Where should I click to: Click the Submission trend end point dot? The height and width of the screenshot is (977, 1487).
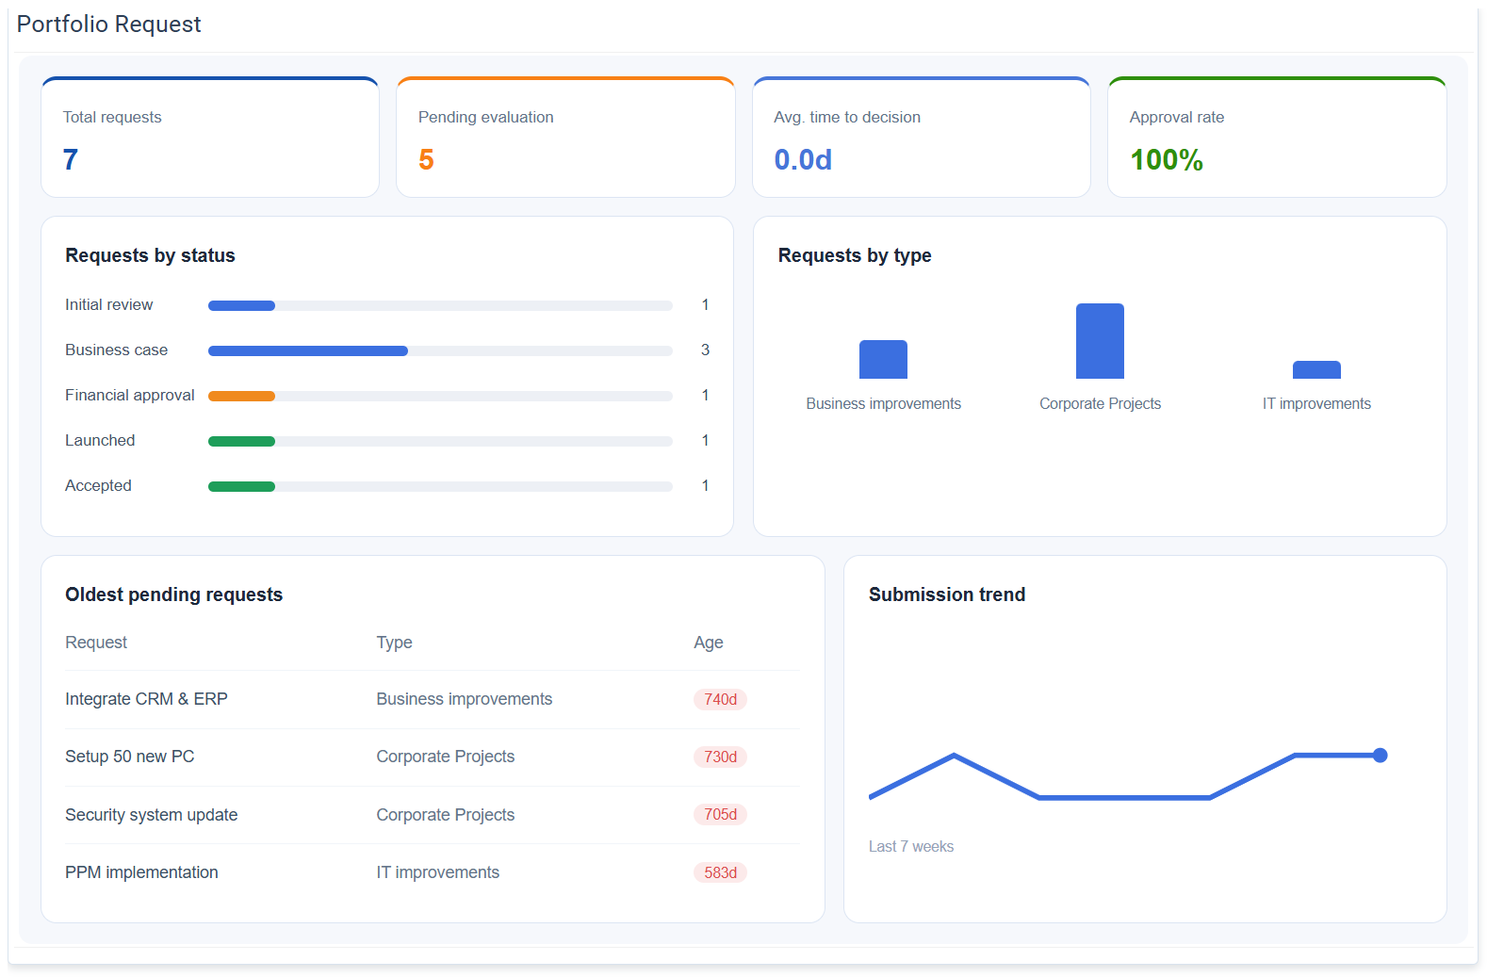pos(1380,755)
